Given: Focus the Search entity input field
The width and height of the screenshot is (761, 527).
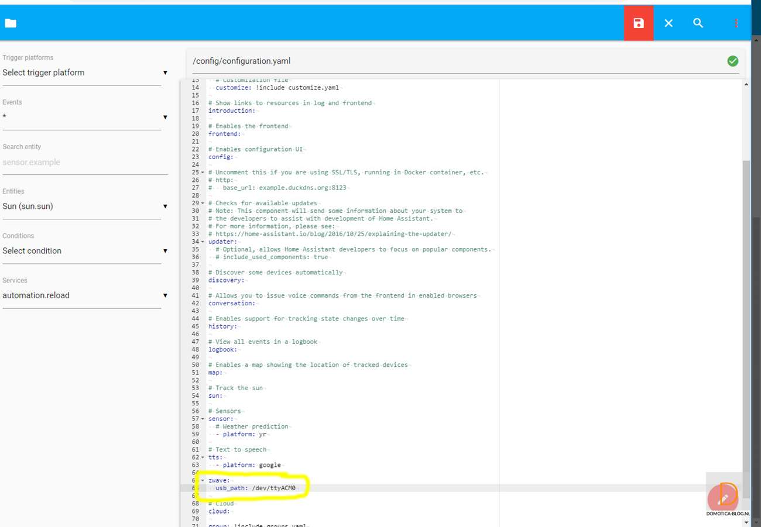Looking at the screenshot, I should [84, 163].
